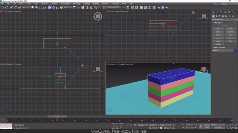Click the Torus primitive button
This screenshot has width=238, height=133.
[x=218, y=38]
